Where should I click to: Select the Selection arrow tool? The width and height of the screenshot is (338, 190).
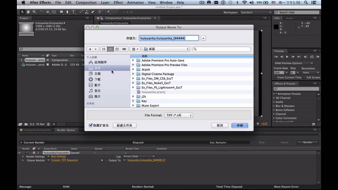(22, 12)
